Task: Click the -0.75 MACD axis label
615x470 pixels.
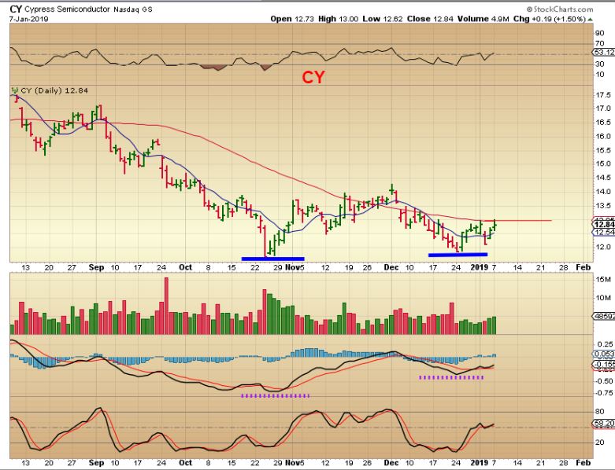Action: 603,393
